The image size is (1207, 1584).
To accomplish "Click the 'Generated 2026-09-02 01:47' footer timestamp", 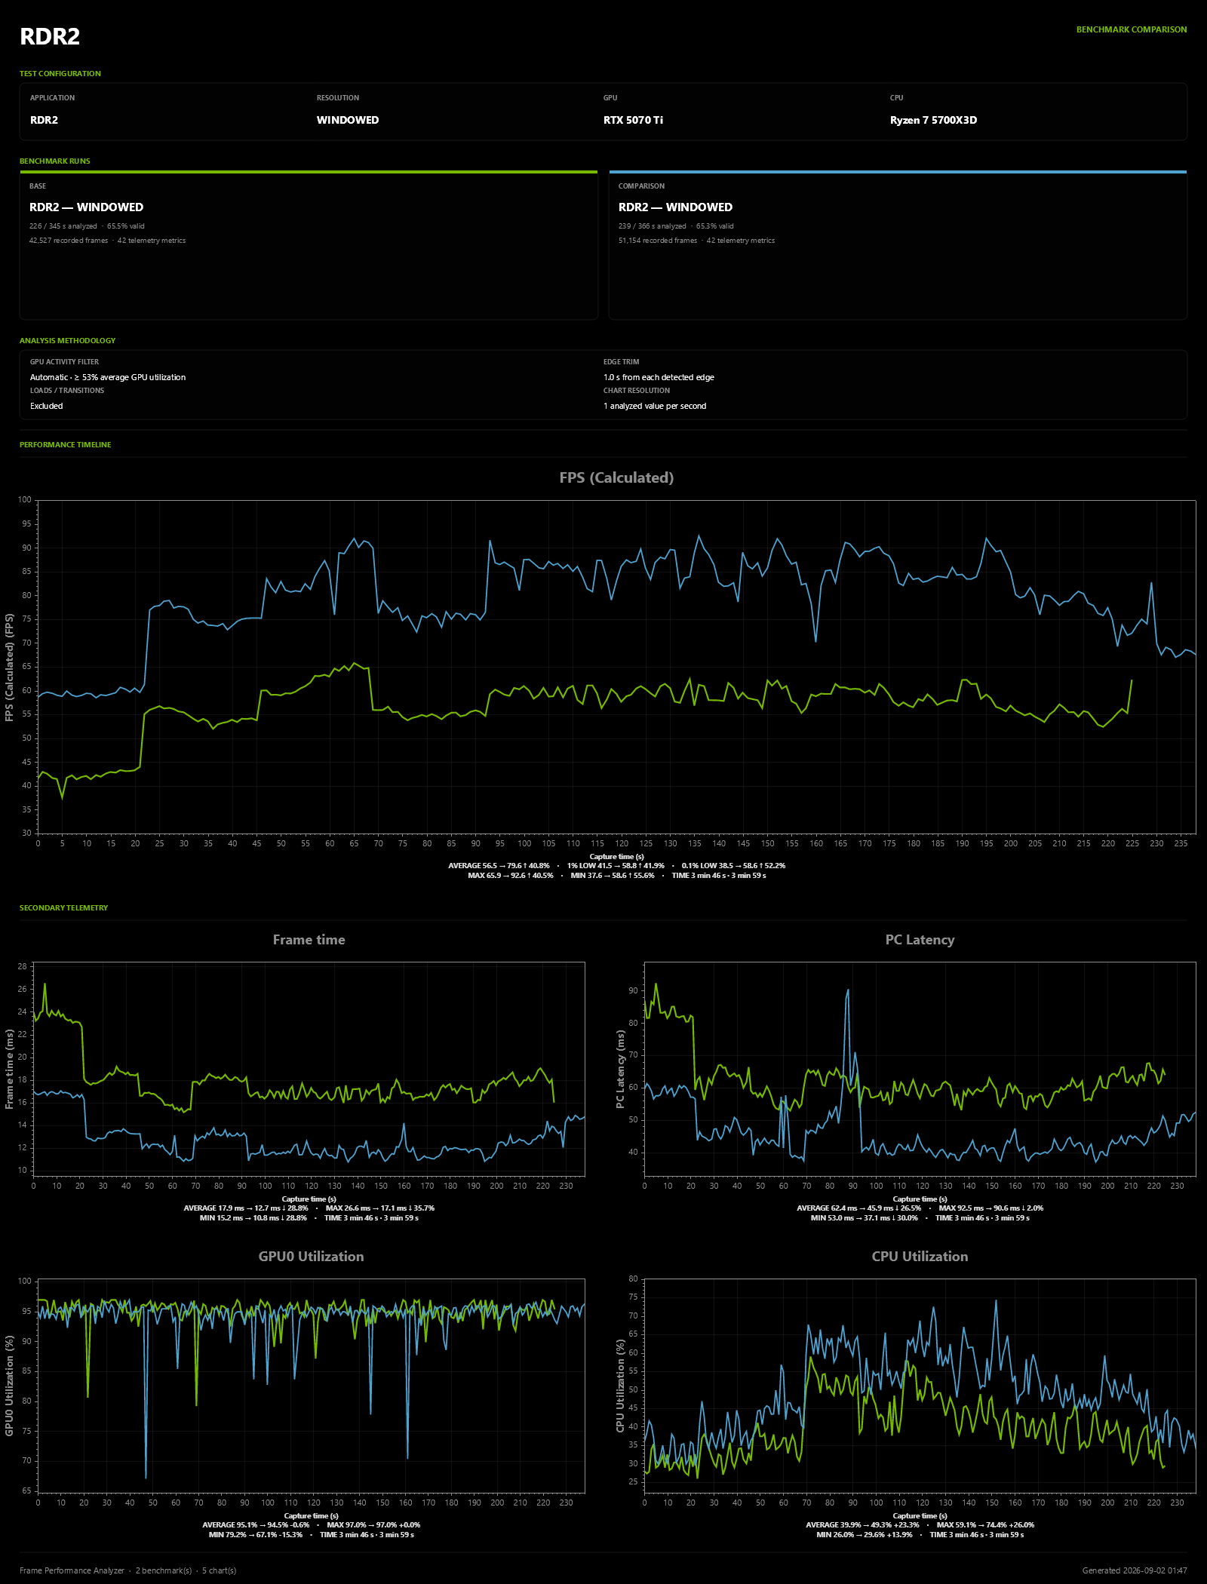I will pyautogui.click(x=1135, y=1570).
